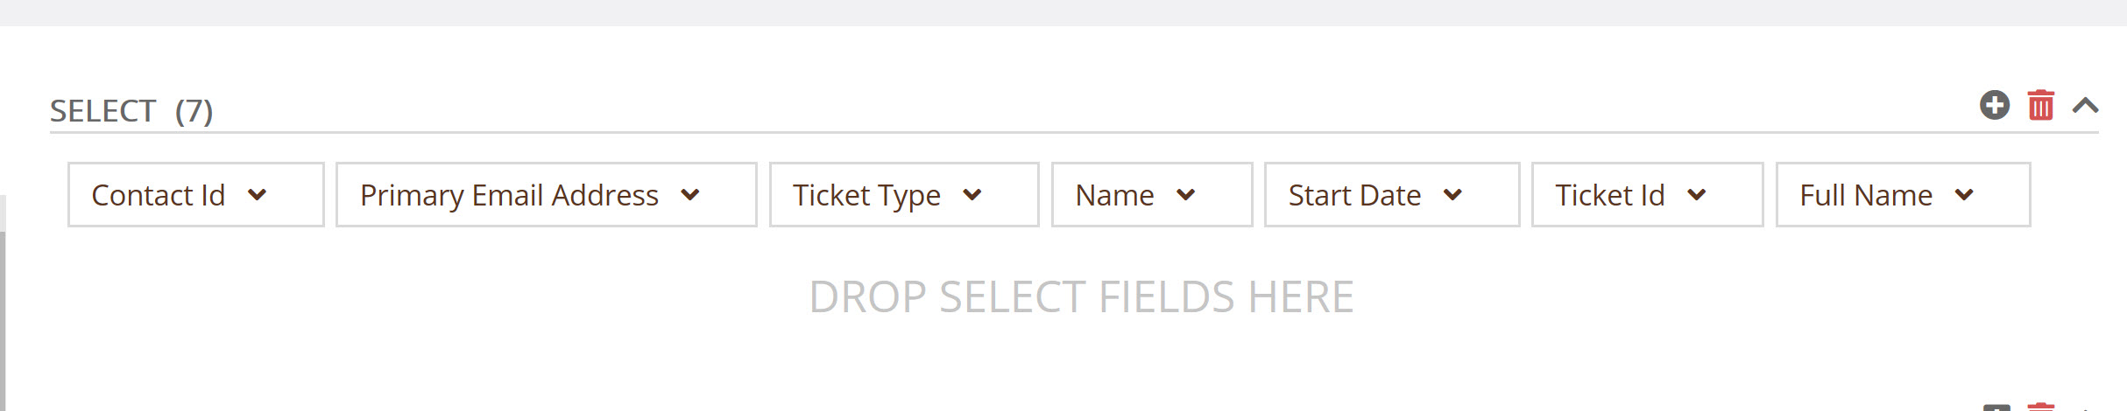This screenshot has width=2127, height=411.
Task: Delete all SELECT fields with trash icon
Action: point(2041,105)
